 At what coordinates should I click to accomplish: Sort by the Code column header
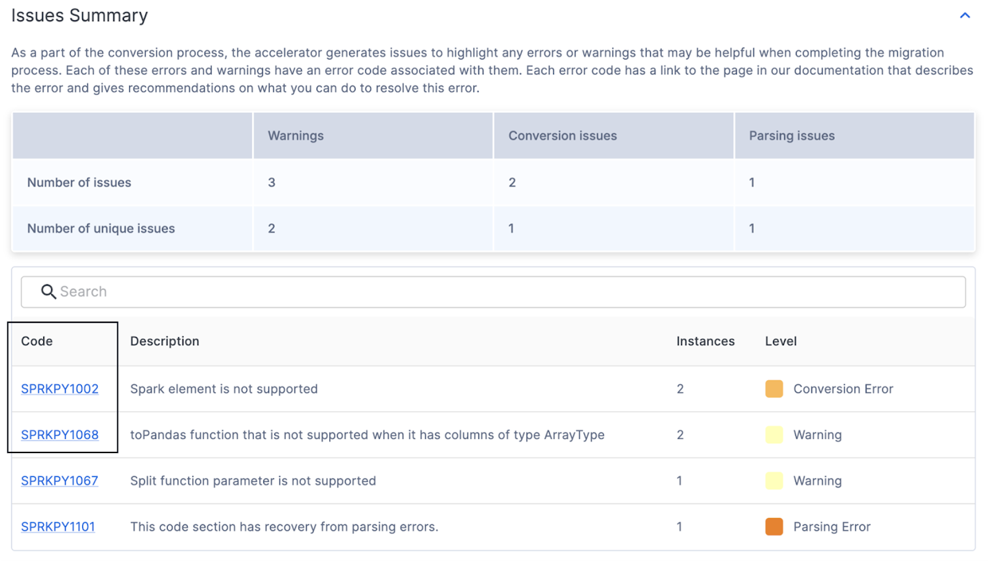(37, 341)
